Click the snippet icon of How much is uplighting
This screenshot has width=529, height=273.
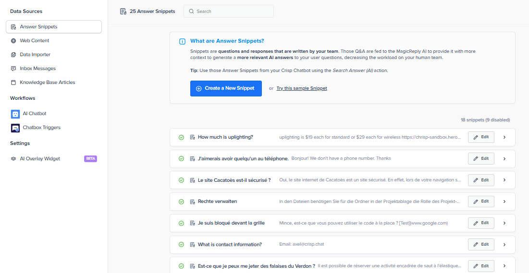(x=192, y=137)
